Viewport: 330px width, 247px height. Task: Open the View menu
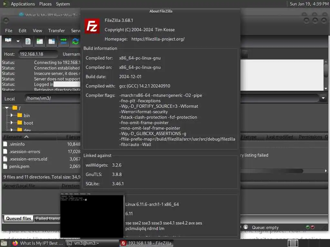click(x=37, y=31)
